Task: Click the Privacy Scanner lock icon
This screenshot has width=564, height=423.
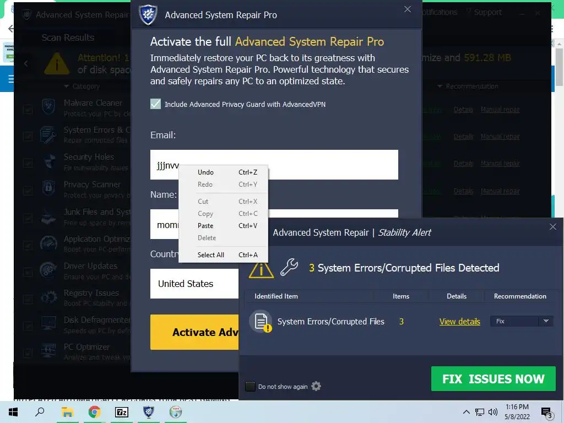Action: [48, 188]
